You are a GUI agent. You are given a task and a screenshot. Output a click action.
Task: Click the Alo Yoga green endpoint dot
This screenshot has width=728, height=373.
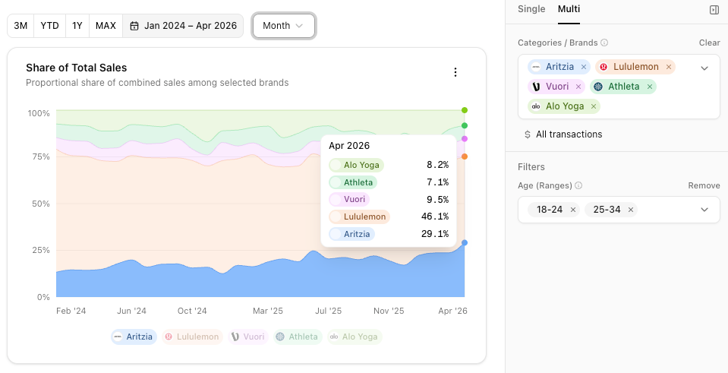click(465, 110)
